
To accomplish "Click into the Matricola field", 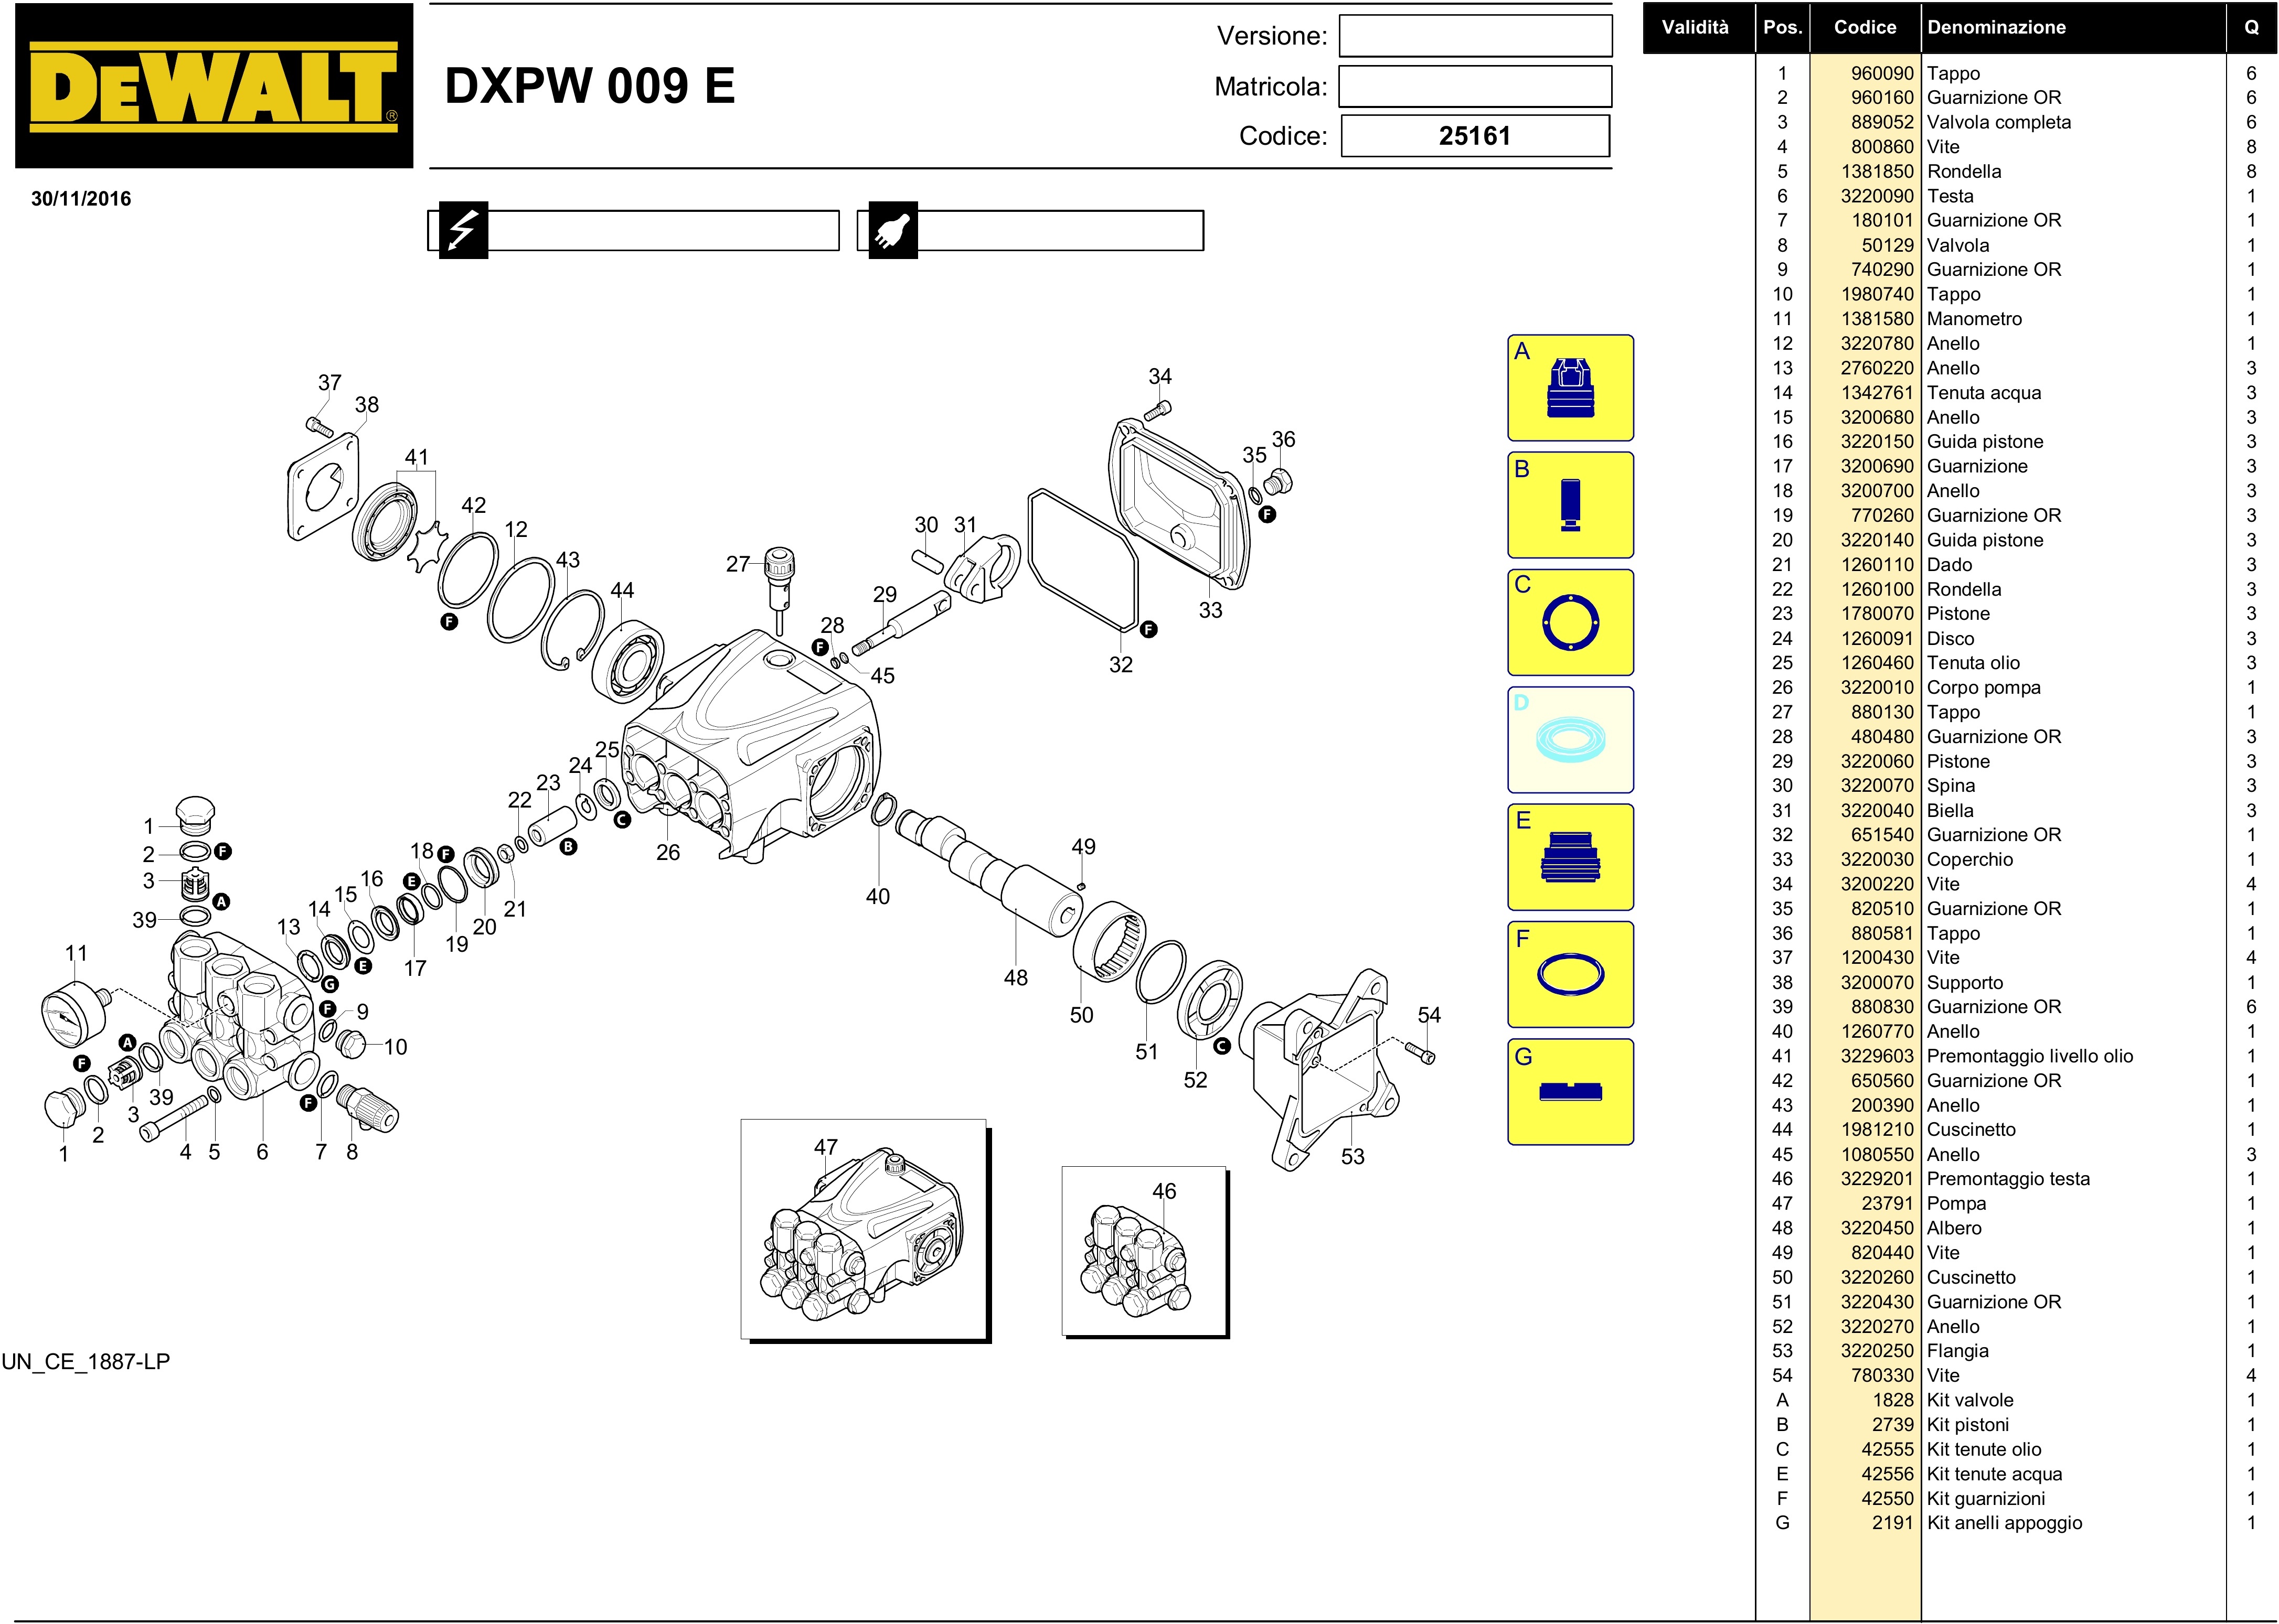I will click(x=1475, y=87).
